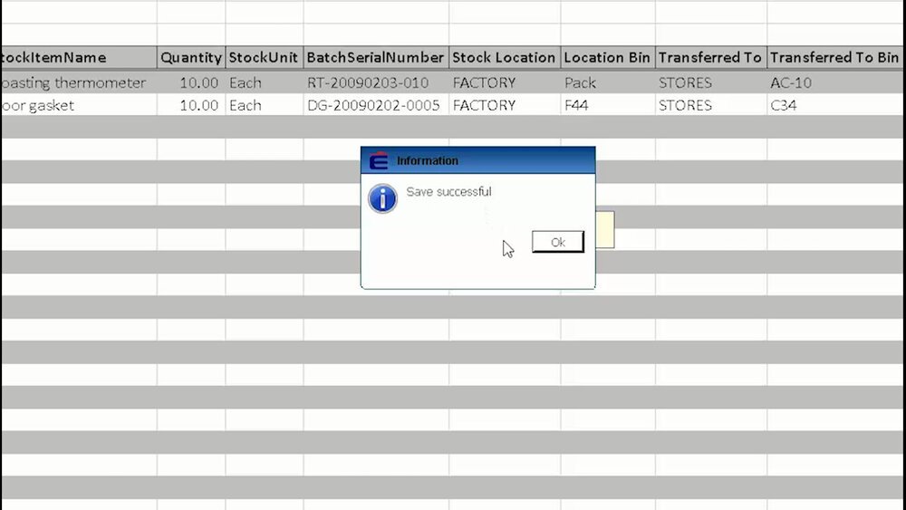Select batch number RT-20090203-010
Viewport: 906px width, 510px height.
376,82
